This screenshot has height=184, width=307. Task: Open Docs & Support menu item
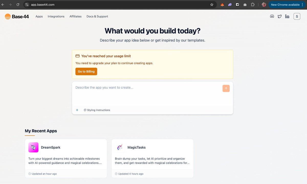click(97, 16)
